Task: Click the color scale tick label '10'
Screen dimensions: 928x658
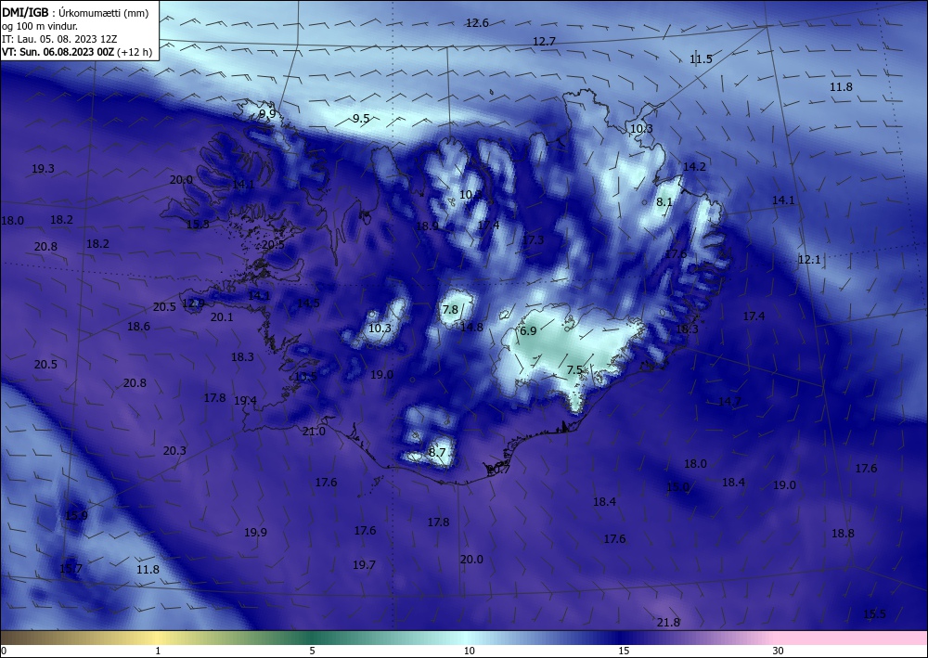Action: click(469, 651)
